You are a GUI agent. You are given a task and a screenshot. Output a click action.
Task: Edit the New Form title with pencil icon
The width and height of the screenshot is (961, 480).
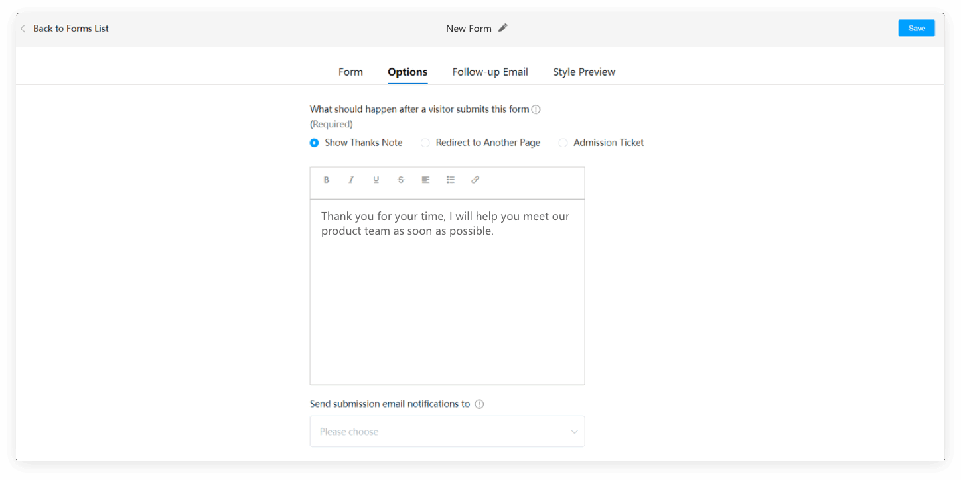[x=503, y=28]
